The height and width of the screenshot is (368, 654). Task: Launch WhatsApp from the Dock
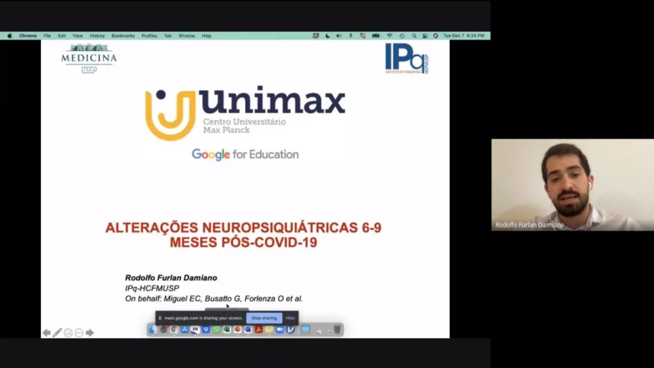(217, 330)
